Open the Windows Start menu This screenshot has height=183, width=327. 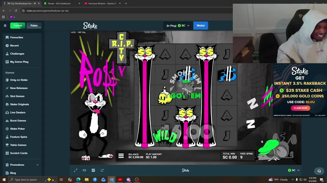(x=4, y=180)
